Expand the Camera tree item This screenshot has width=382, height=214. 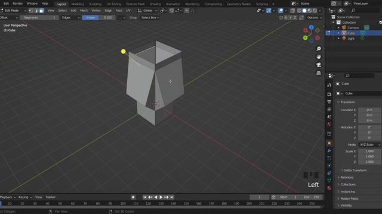pos(338,28)
